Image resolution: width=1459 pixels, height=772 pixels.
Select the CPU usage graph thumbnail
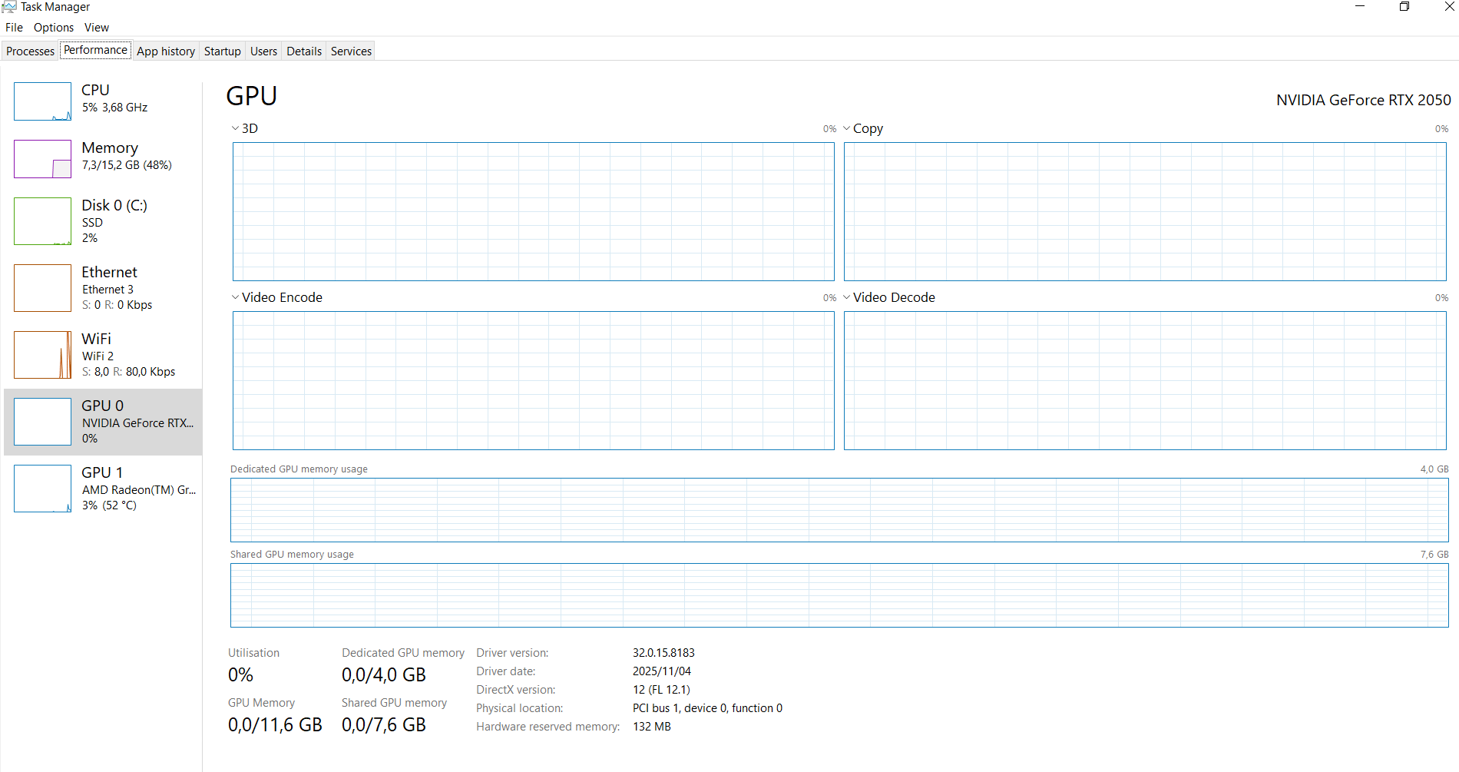point(42,101)
